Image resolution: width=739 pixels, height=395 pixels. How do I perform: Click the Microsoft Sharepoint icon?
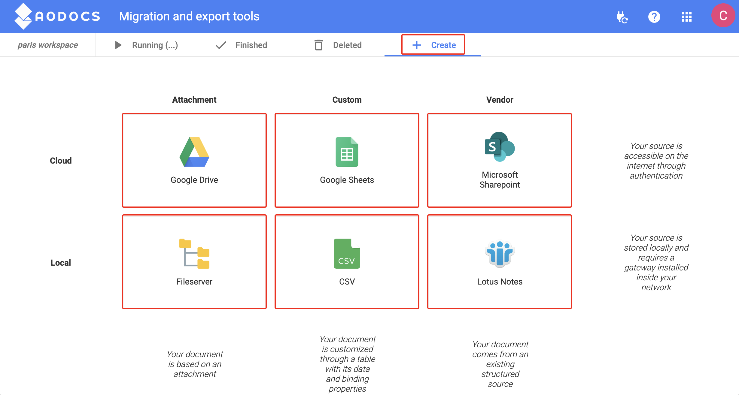point(500,147)
